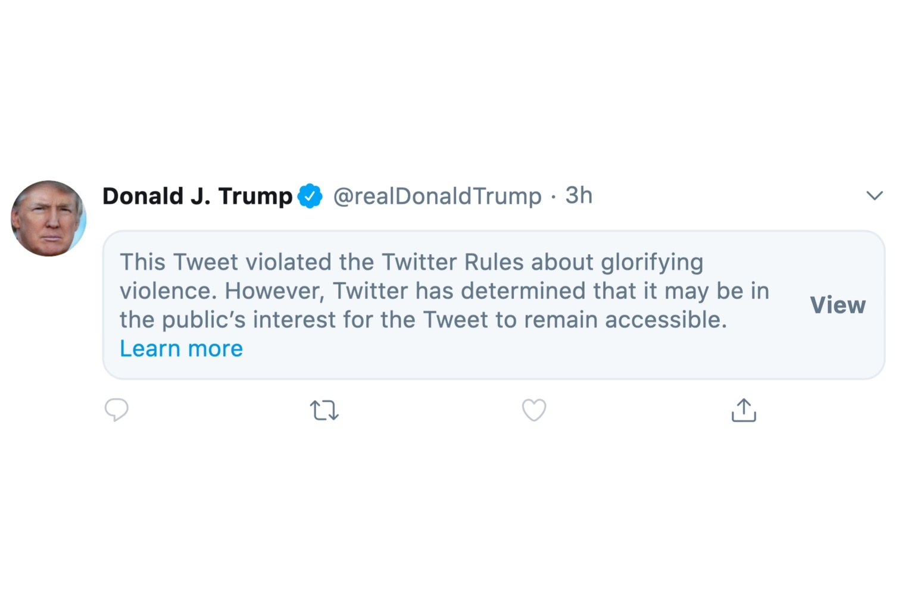Viewport: 905px width, 603px height.
Task: Click the @realDonaldTrump handle
Action: (x=438, y=195)
